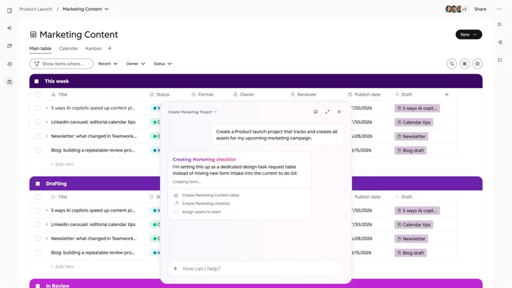
Task: Check Newsletter row in This week
Action: 38,136
